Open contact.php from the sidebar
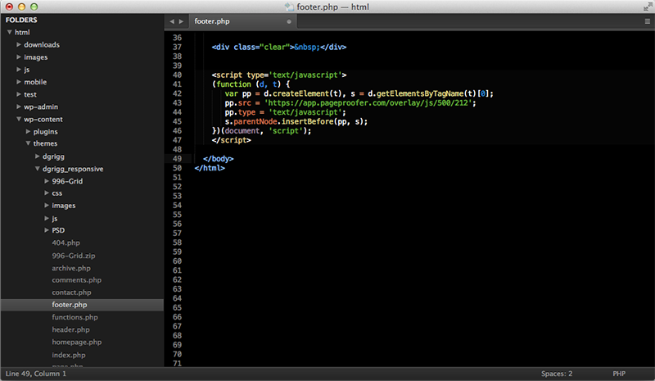The height and width of the screenshot is (381, 655). coord(71,293)
